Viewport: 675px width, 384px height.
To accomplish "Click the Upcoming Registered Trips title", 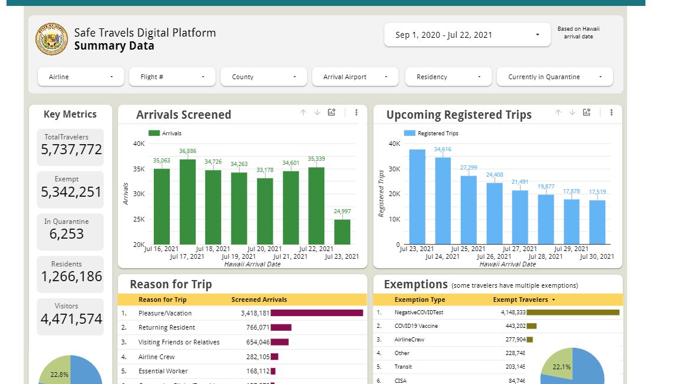I will [x=459, y=115].
